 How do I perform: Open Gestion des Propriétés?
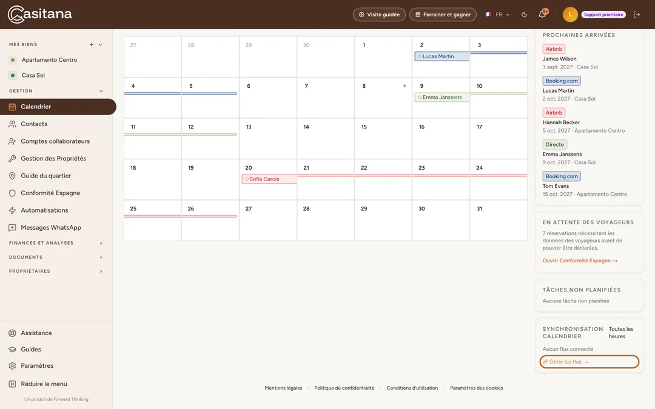(56, 159)
